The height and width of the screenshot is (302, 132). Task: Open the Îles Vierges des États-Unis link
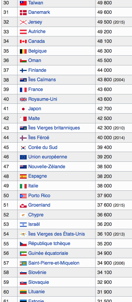(x=56, y=234)
